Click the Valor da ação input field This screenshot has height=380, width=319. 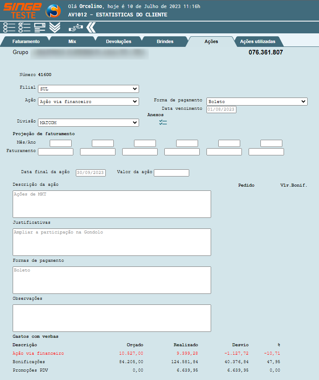pyautogui.click(x=172, y=173)
